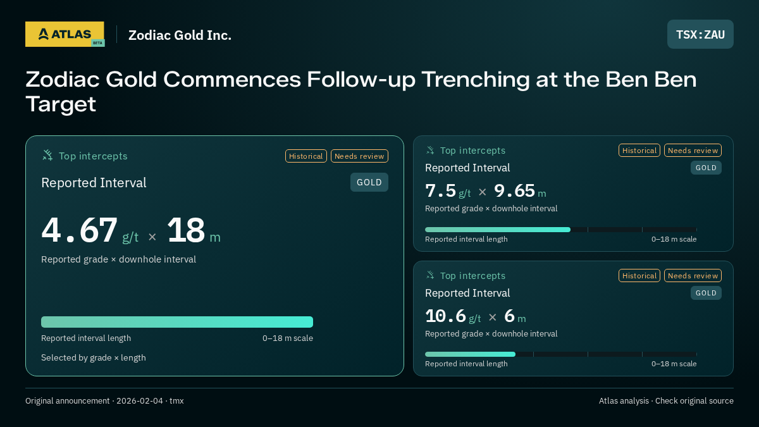Click the Needs review tag in the 10.6 g/t card
This screenshot has height=427, width=759.
click(x=693, y=275)
